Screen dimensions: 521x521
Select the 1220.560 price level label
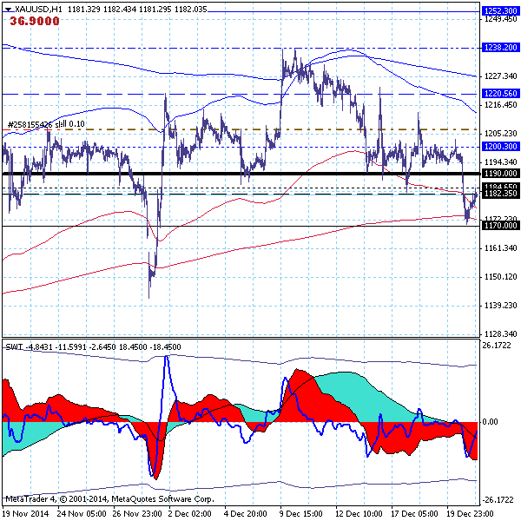(x=500, y=94)
